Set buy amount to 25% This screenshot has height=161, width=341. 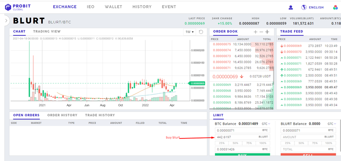coord(222,143)
